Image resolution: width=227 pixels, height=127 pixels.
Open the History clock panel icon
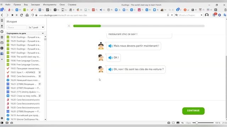2,31
